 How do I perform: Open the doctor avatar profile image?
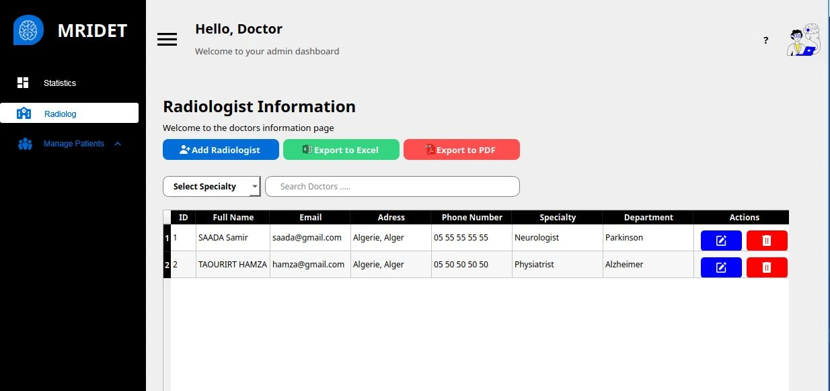coord(803,40)
